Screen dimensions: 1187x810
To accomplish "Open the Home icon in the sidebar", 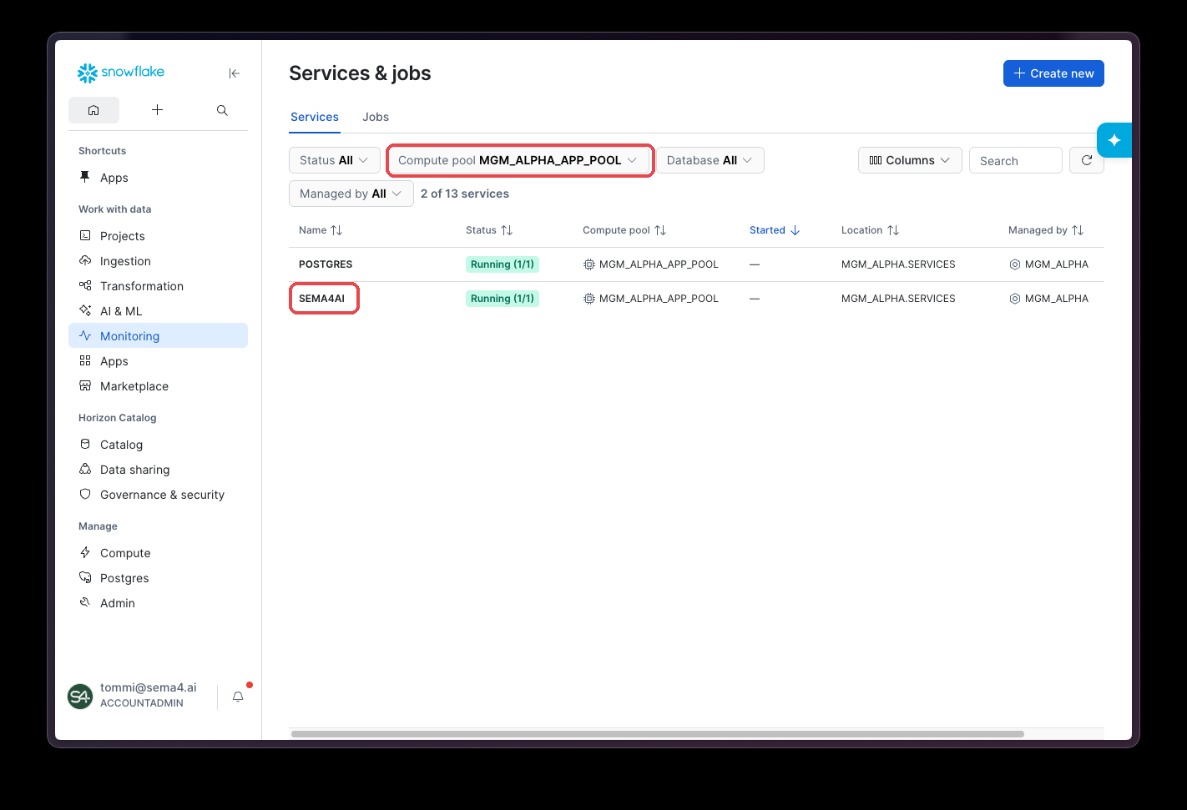I will [x=93, y=110].
